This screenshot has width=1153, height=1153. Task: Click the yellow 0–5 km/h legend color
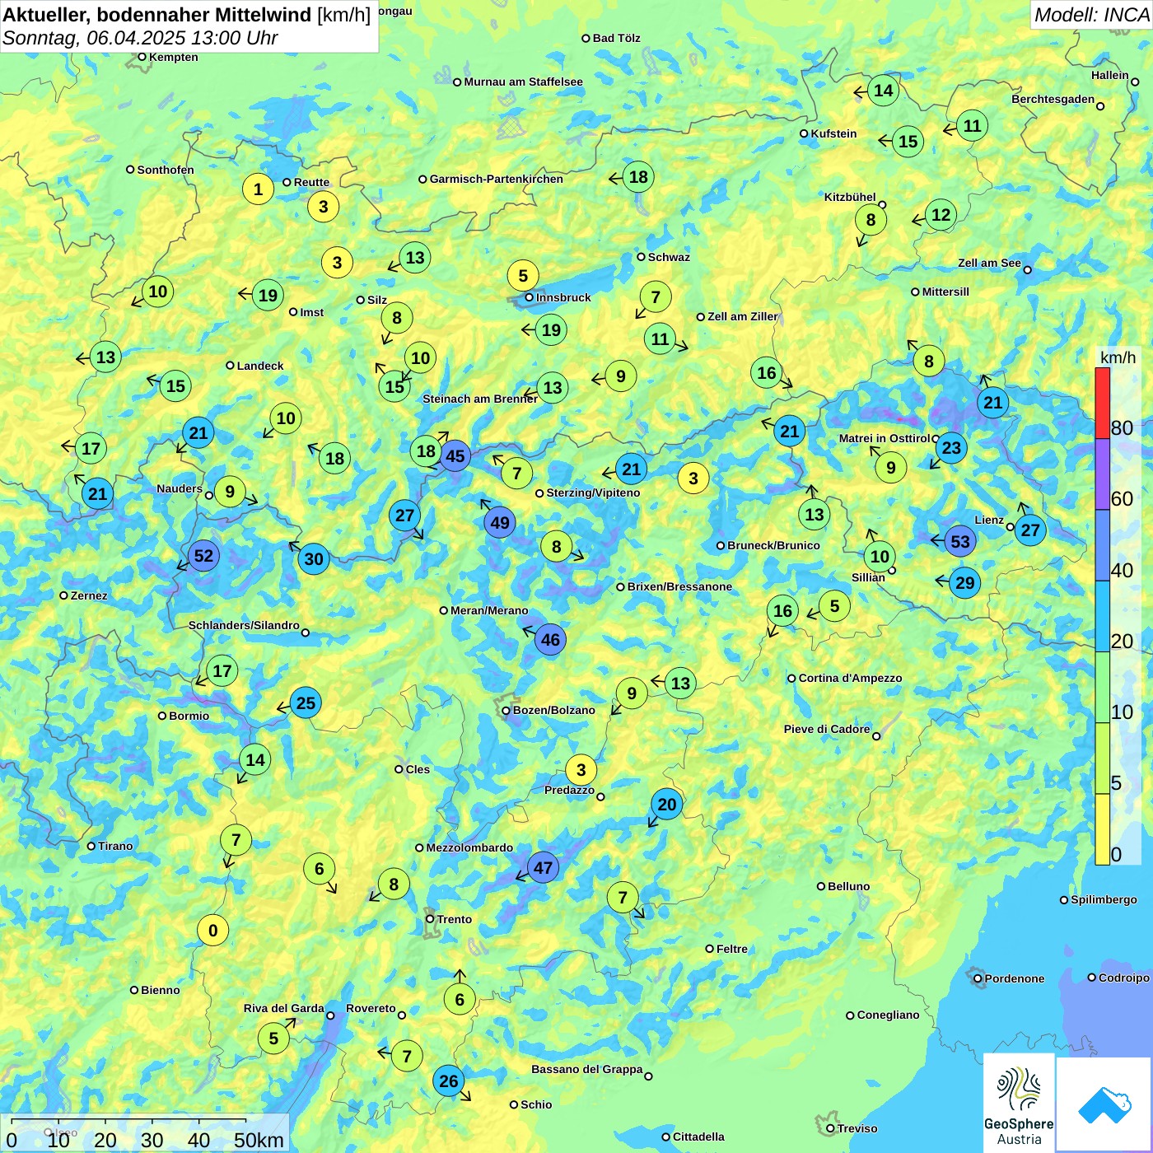1102,829
